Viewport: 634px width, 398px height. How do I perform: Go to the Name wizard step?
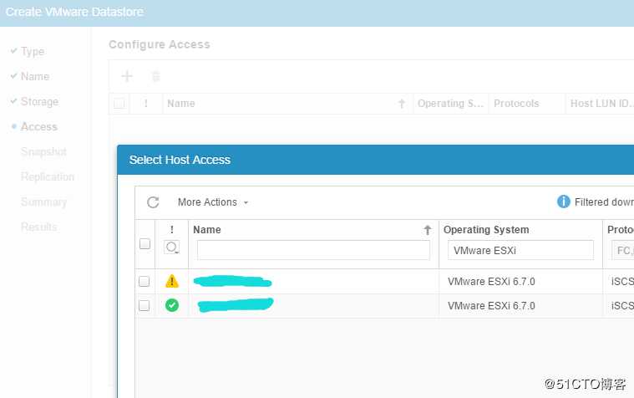click(35, 77)
